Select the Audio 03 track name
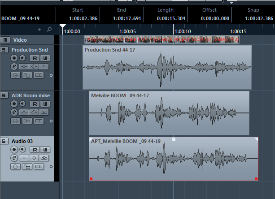The width and height of the screenshot is (275, 199). point(22,141)
